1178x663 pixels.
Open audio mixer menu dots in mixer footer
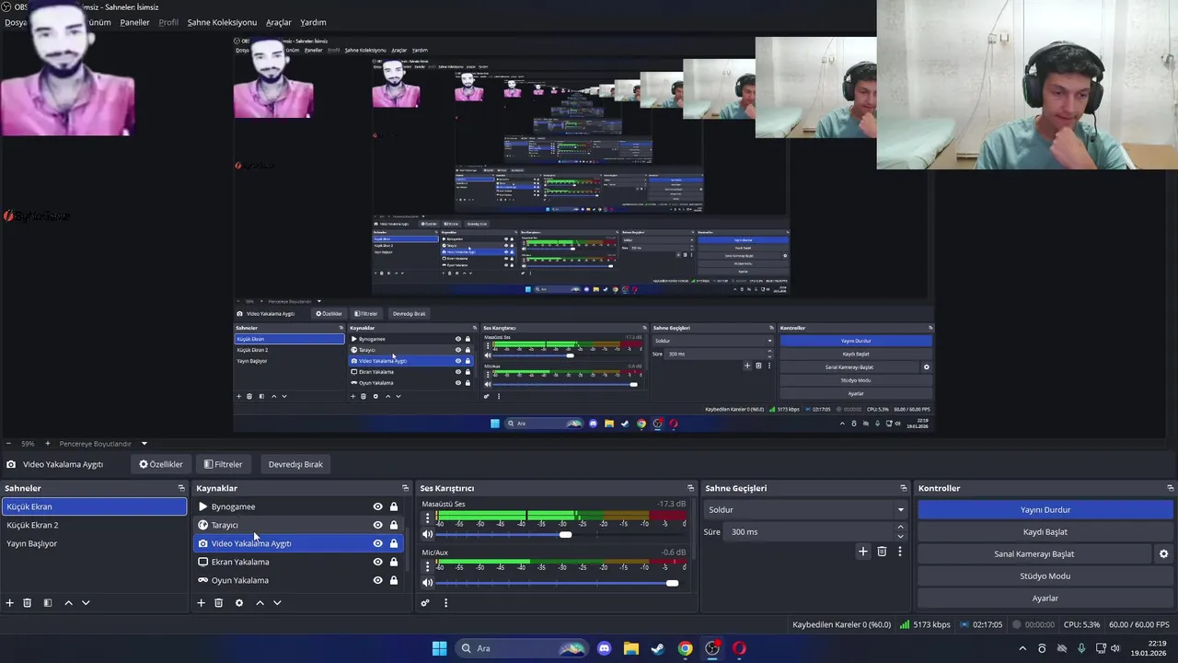coord(445,603)
